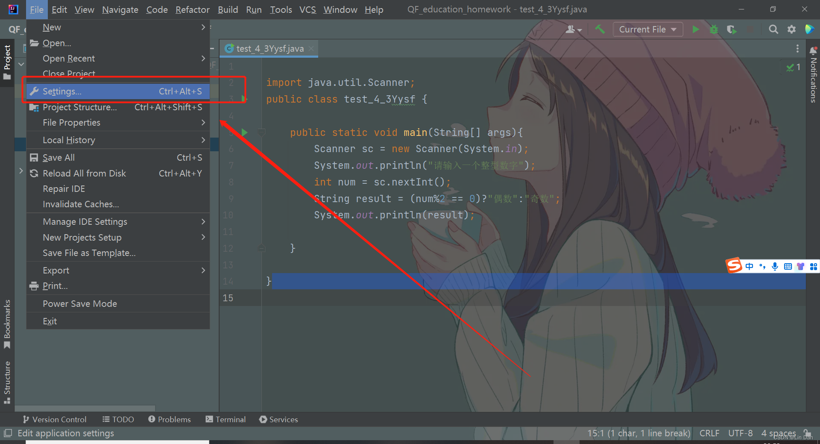This screenshot has height=444, width=820.
Task: Choose Save All menu item
Action: click(x=118, y=158)
